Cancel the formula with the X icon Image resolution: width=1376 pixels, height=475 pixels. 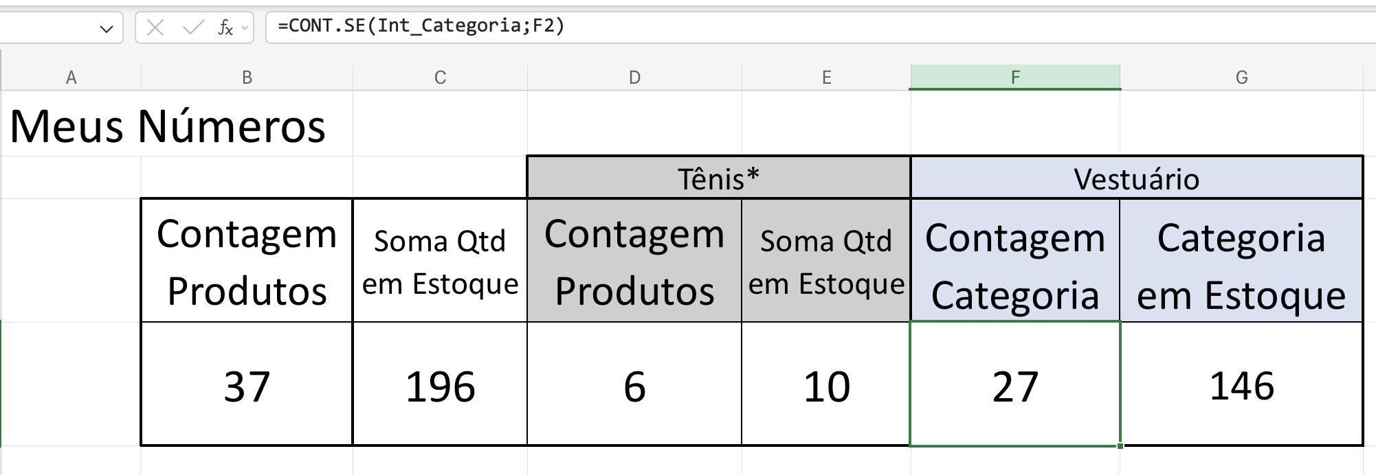[x=157, y=29]
